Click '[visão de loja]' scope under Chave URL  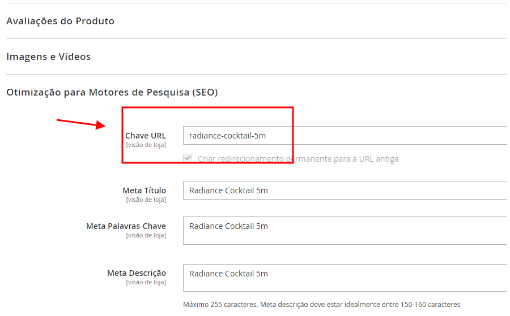coord(146,145)
